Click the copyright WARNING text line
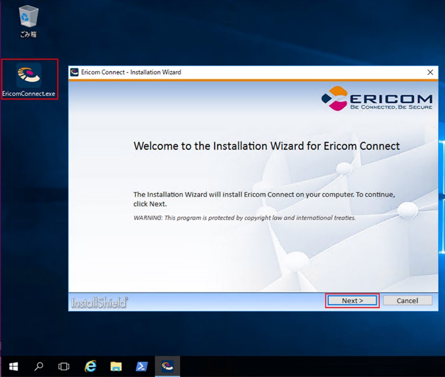The height and width of the screenshot is (377, 445). (244, 218)
